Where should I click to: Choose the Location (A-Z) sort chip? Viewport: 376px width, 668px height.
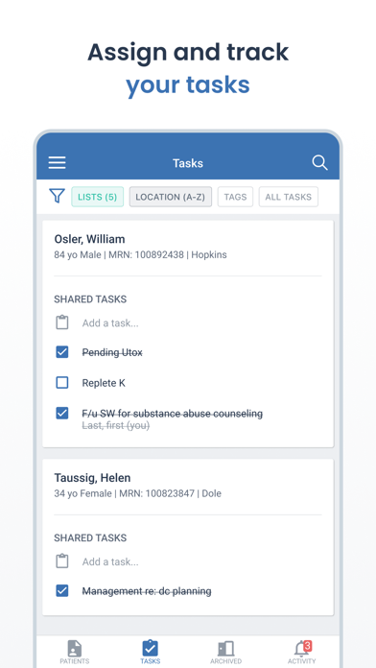pyautogui.click(x=171, y=197)
